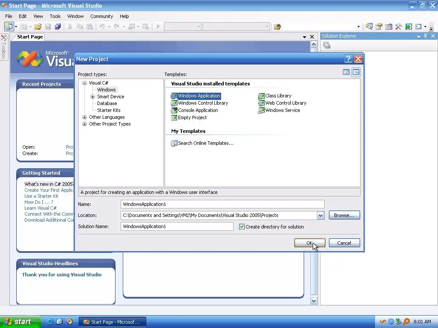The image size is (438, 328).
Task: Open the Find combo box dropdown in toolbar
Action: [x=358, y=27]
